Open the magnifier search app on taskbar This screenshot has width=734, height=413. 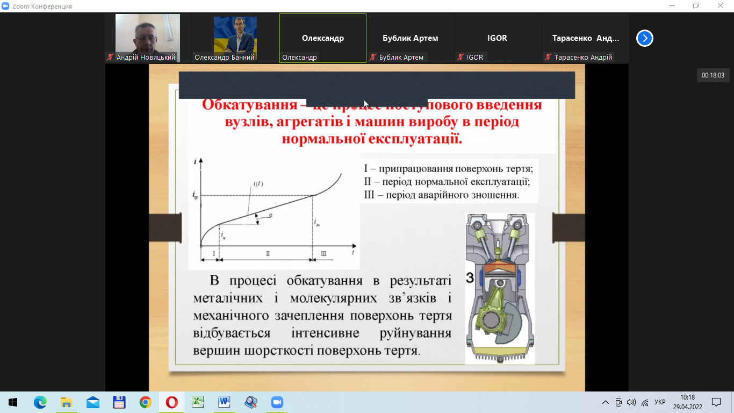(250, 402)
